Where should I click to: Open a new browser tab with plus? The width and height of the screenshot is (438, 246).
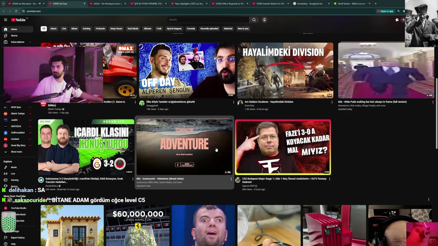(375, 4)
